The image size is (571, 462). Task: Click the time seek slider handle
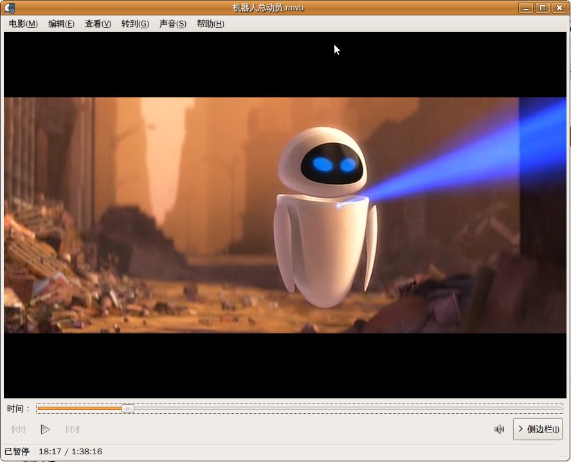(128, 409)
